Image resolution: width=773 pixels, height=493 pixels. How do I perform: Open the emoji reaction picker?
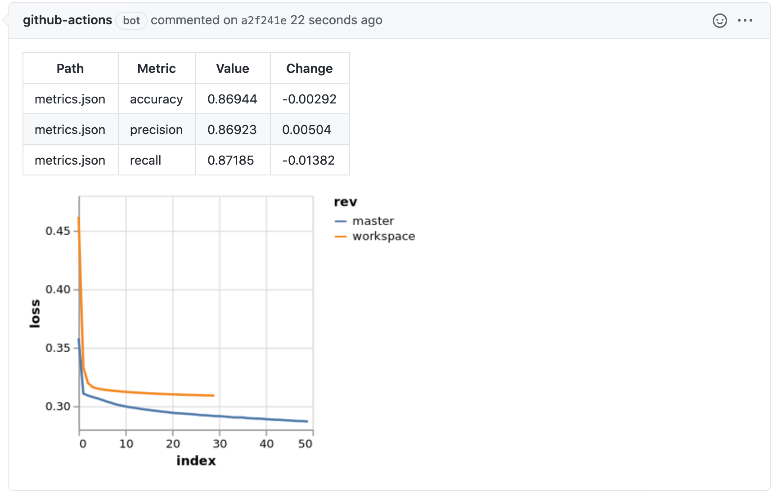click(719, 21)
